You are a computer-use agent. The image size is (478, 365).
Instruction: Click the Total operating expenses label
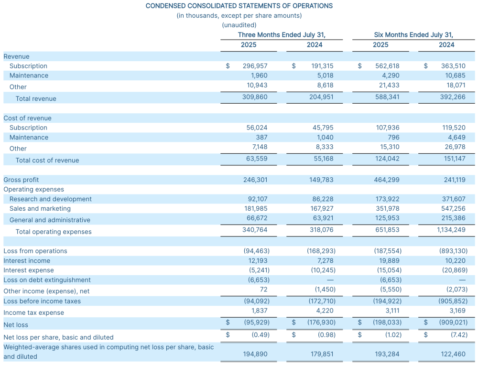(54, 232)
